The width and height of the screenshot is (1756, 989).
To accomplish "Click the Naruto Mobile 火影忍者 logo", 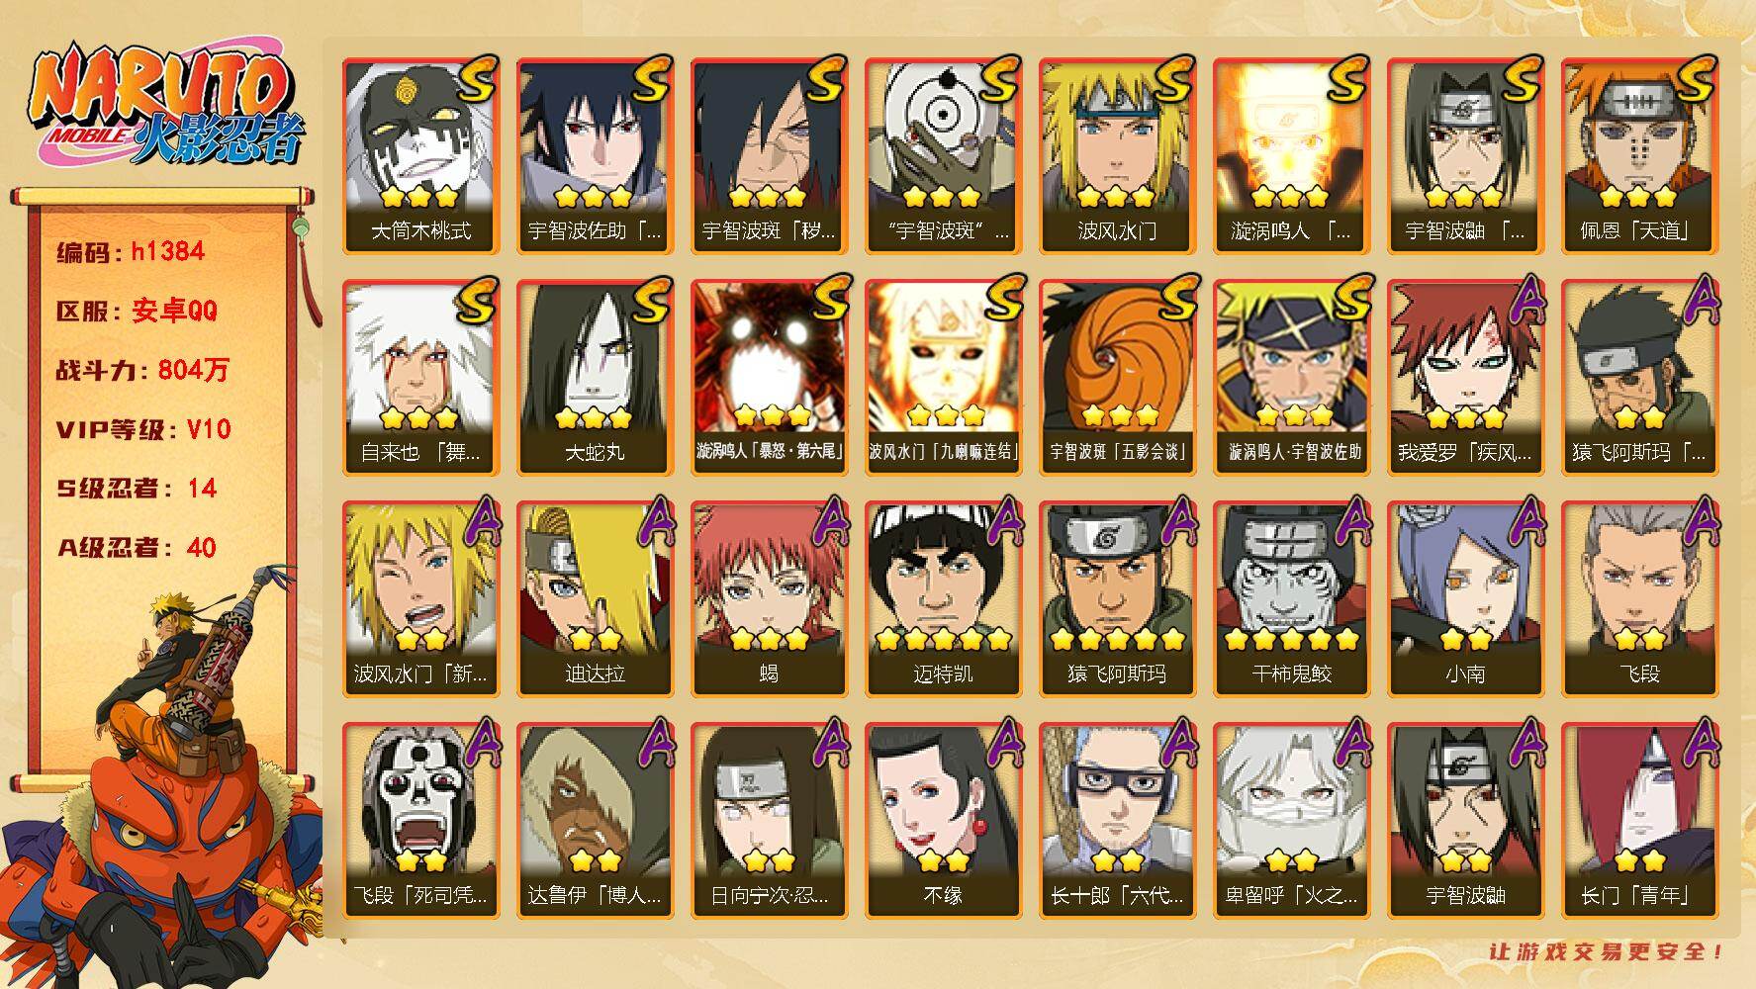I will (x=166, y=106).
